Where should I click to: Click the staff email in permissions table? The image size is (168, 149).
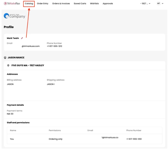[x=110, y=138]
